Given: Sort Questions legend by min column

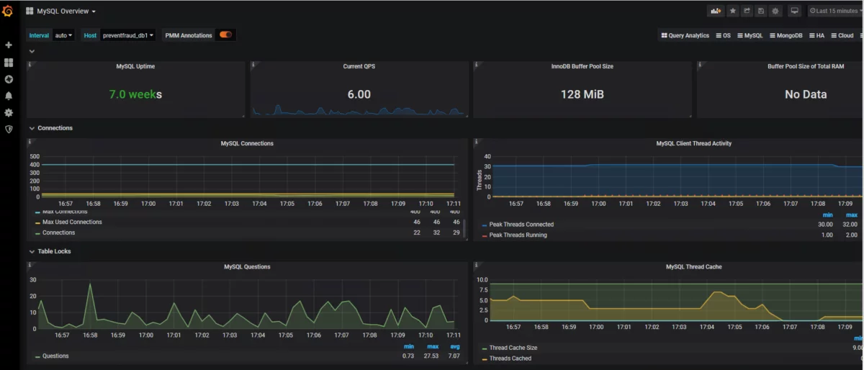Looking at the screenshot, I should click(x=408, y=346).
